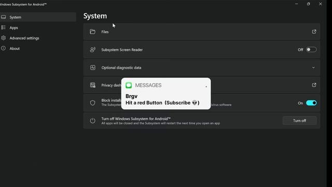Open the About page in the sidebar
The width and height of the screenshot is (332, 187).
(38, 48)
